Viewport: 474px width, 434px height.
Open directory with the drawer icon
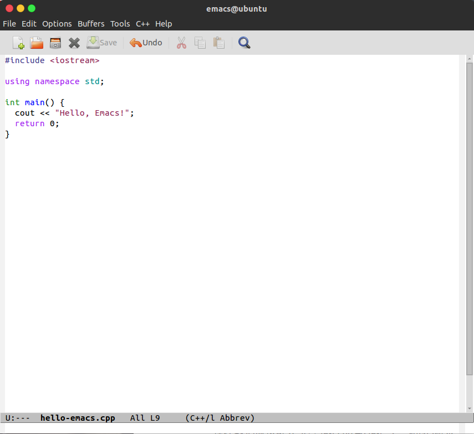pos(55,43)
